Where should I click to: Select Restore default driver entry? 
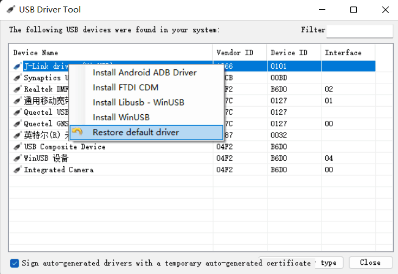pyautogui.click(x=136, y=132)
